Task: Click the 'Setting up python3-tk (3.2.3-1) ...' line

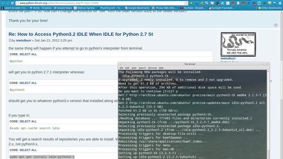Action: 151,153
